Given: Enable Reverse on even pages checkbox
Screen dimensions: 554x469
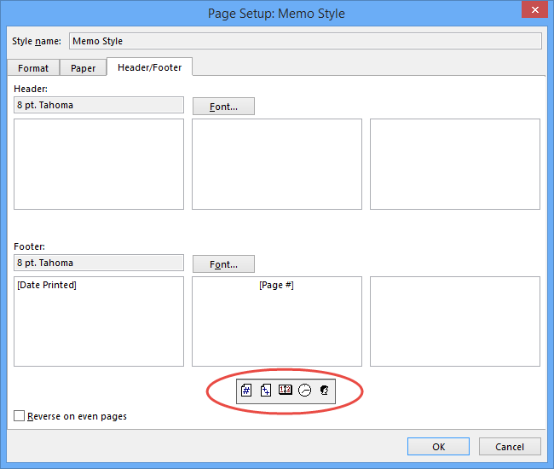Looking at the screenshot, I should 20,416.
